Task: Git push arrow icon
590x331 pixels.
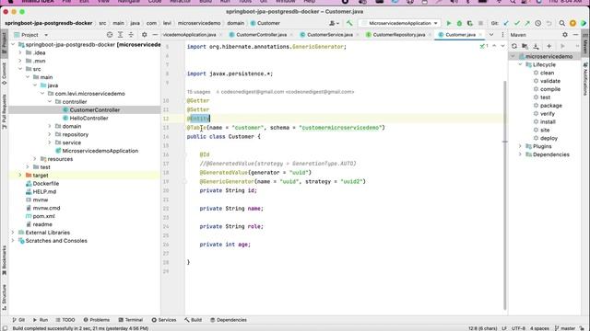Action: pyautogui.click(x=527, y=23)
